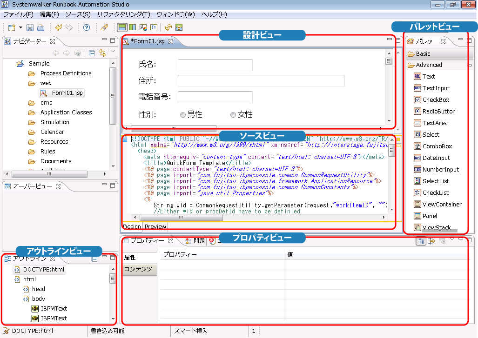
Task: Collapse all items in the navigator
Action: coord(92,53)
